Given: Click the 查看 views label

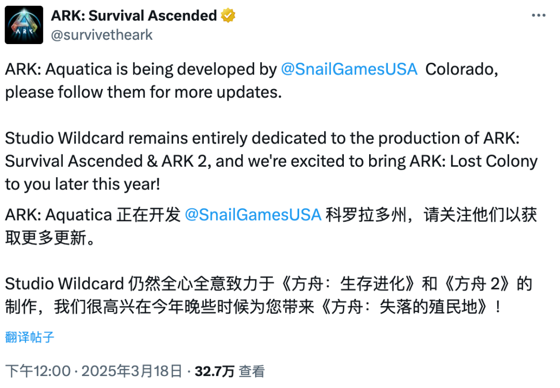Looking at the screenshot, I should coord(252,371).
